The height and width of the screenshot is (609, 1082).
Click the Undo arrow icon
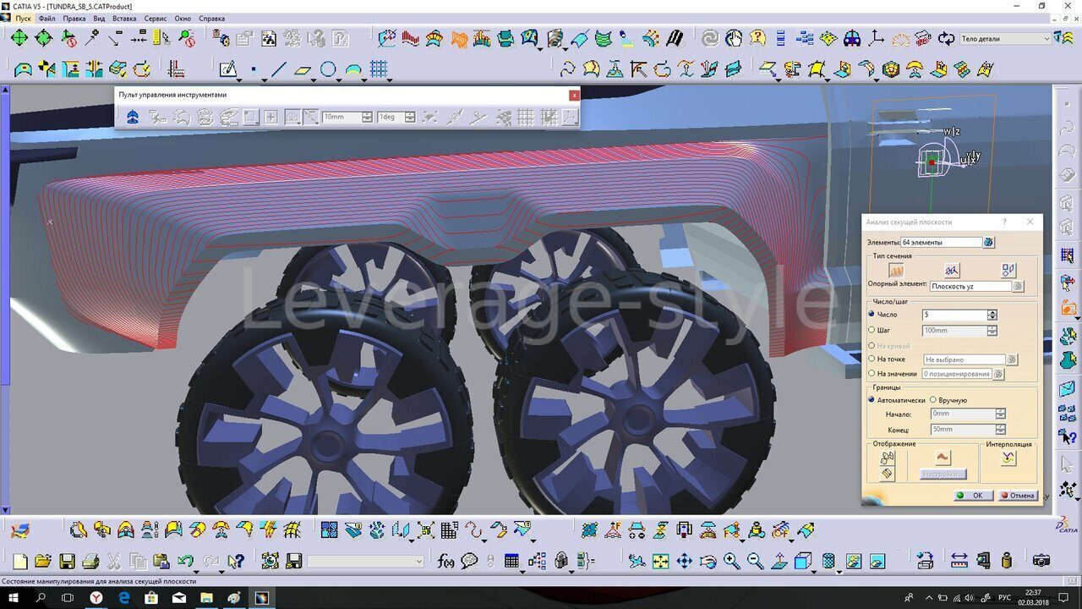(x=186, y=561)
